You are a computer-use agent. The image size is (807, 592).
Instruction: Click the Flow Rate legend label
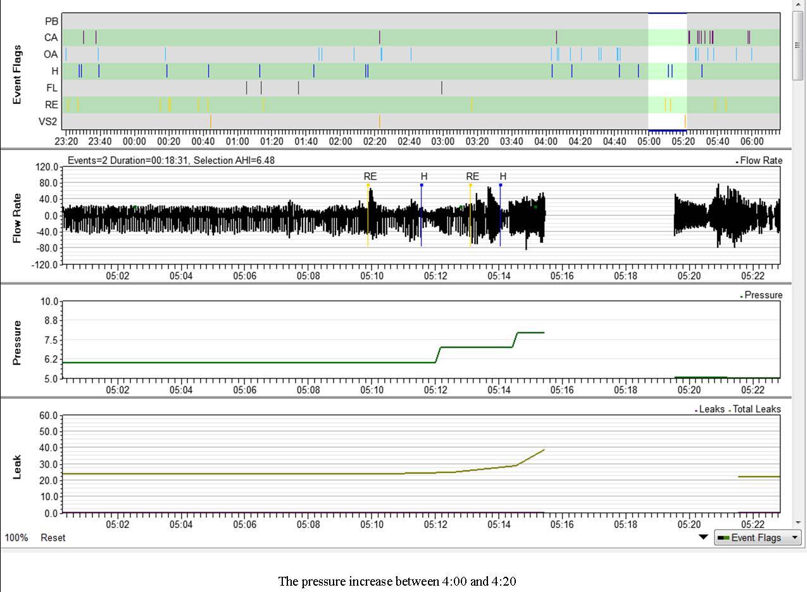coord(761,161)
